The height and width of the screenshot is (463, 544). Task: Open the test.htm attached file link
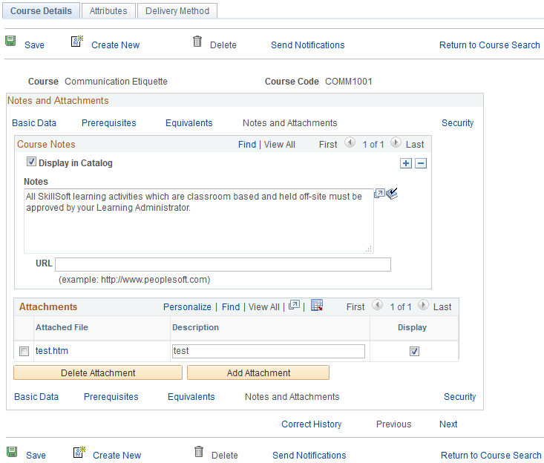(x=51, y=351)
